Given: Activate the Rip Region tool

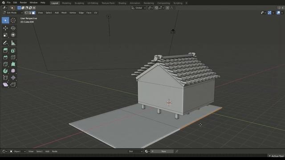Looking at the screenshot, I should (x=13, y=84).
